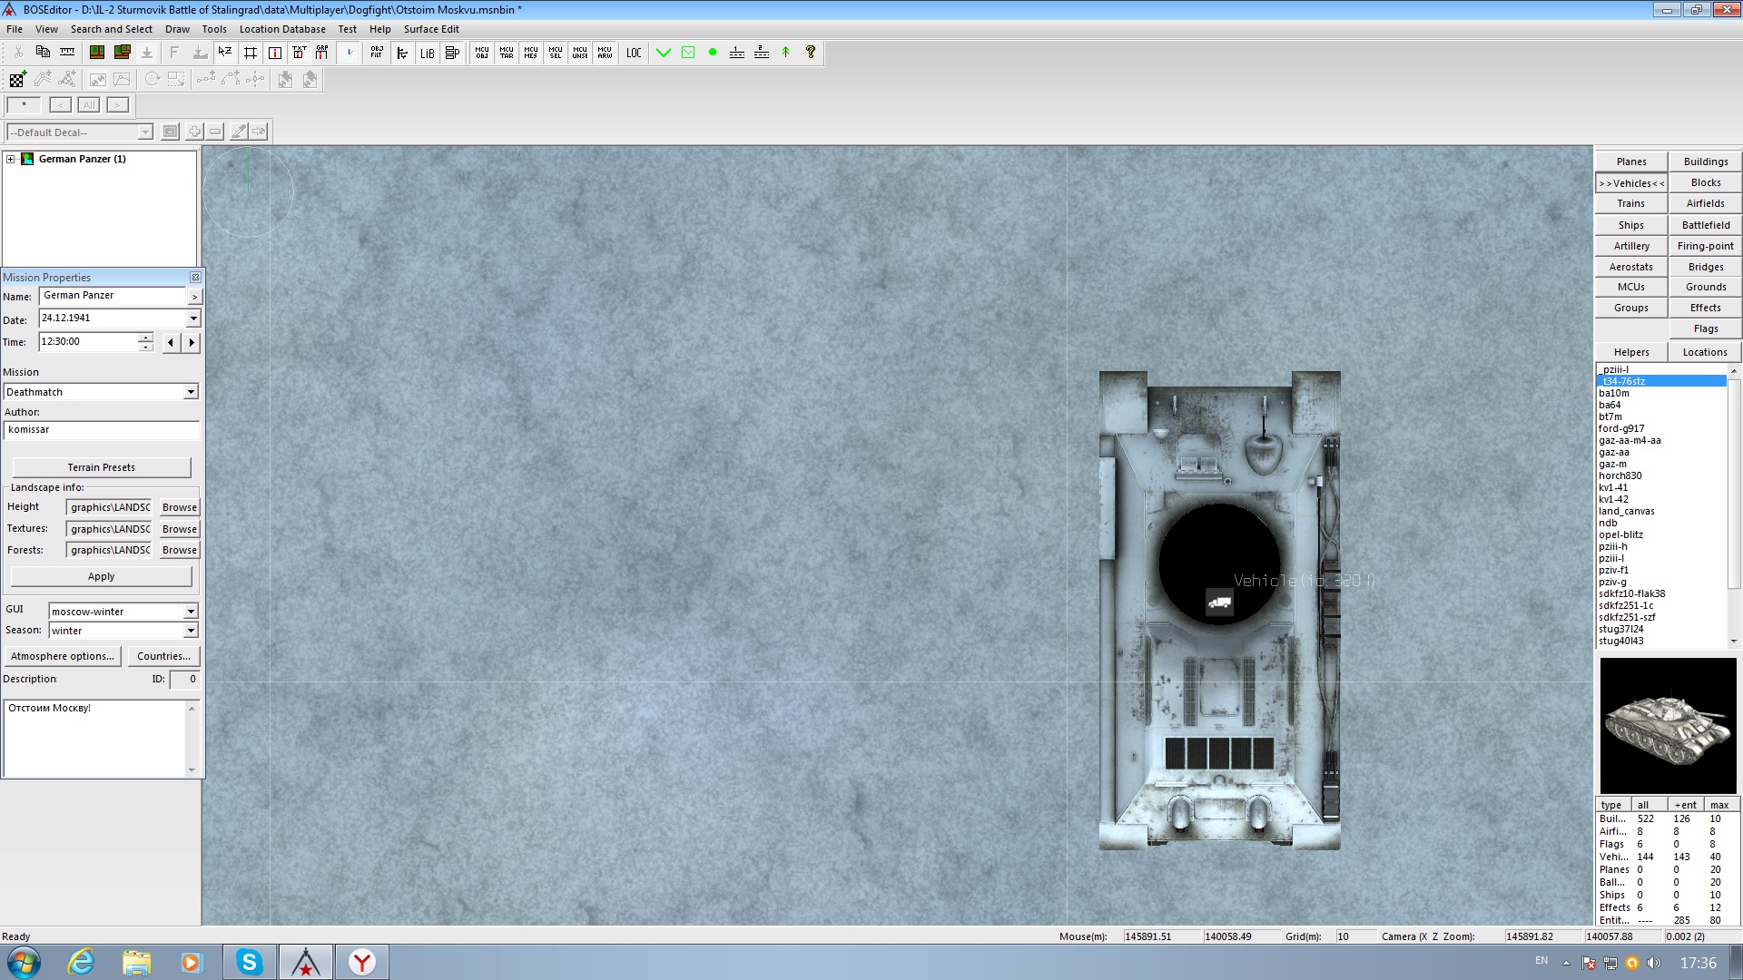1743x980 pixels.
Task: Toggle MCU TAR target links display
Action: coord(507,53)
